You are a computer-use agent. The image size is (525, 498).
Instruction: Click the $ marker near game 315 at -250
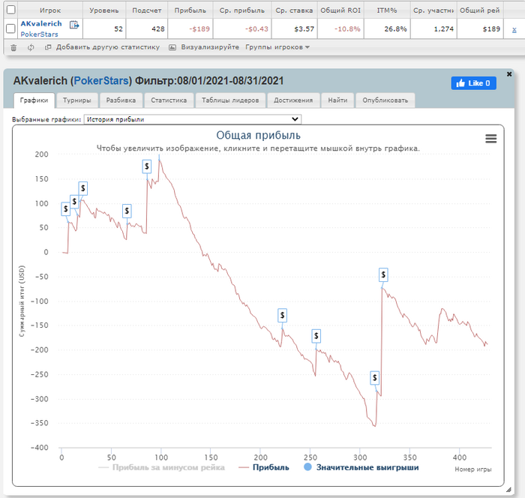pyautogui.click(x=375, y=378)
